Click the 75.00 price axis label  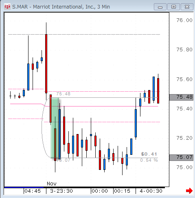(x=184, y=167)
